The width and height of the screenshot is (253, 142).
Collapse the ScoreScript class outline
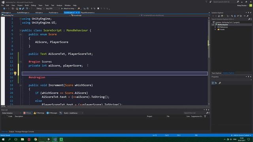pos(21,30)
